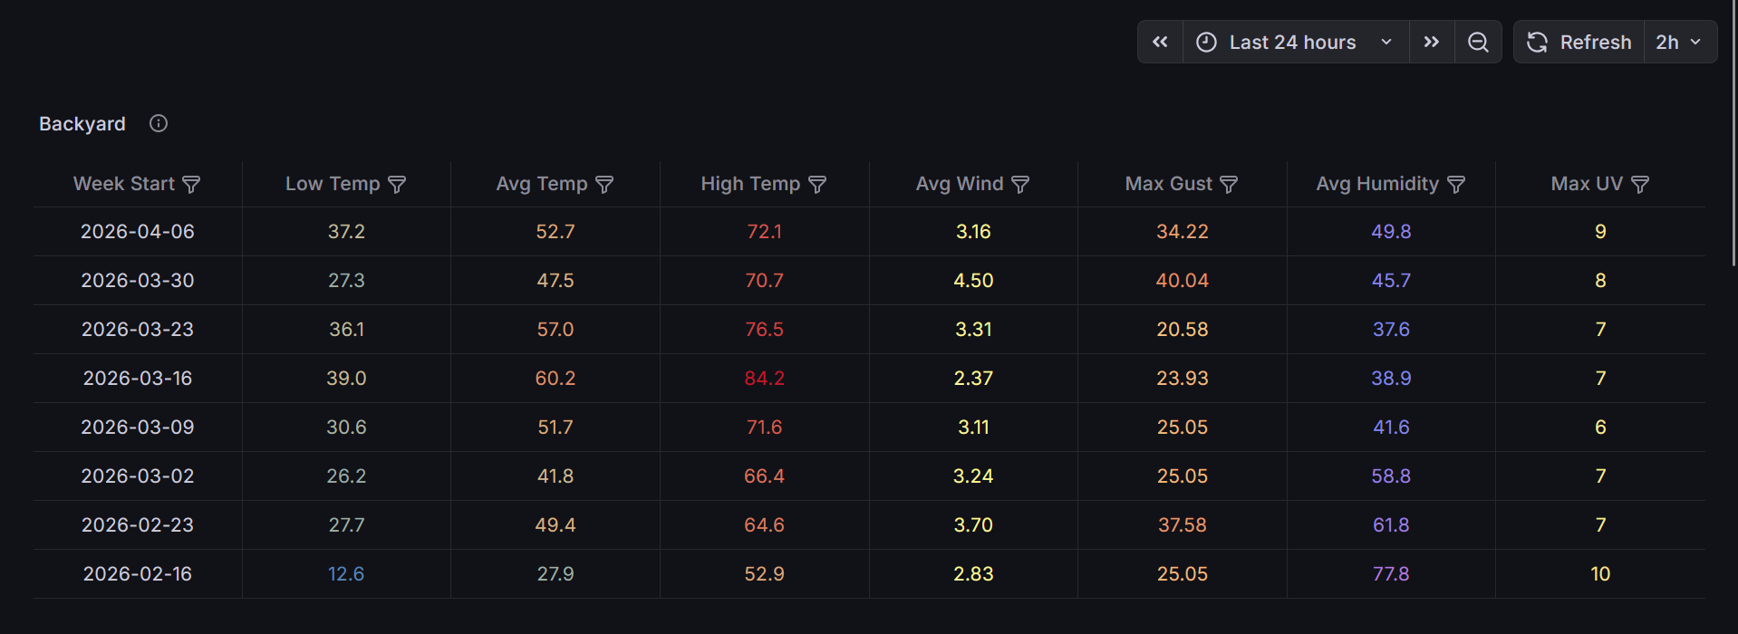Zoom out the time range
Viewport: 1738px width, 634px height.
1478,43
